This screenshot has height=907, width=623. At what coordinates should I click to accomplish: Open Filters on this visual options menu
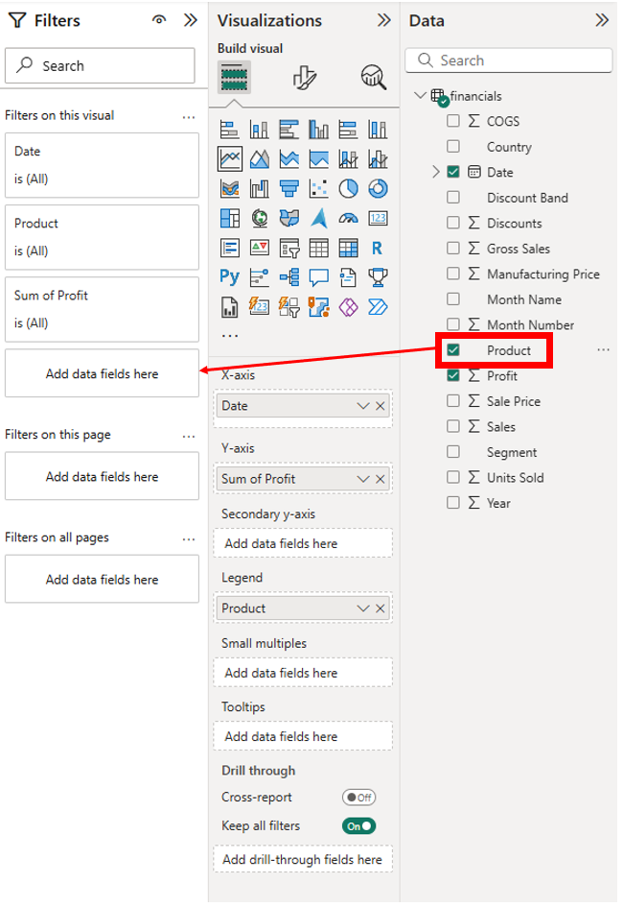click(189, 117)
